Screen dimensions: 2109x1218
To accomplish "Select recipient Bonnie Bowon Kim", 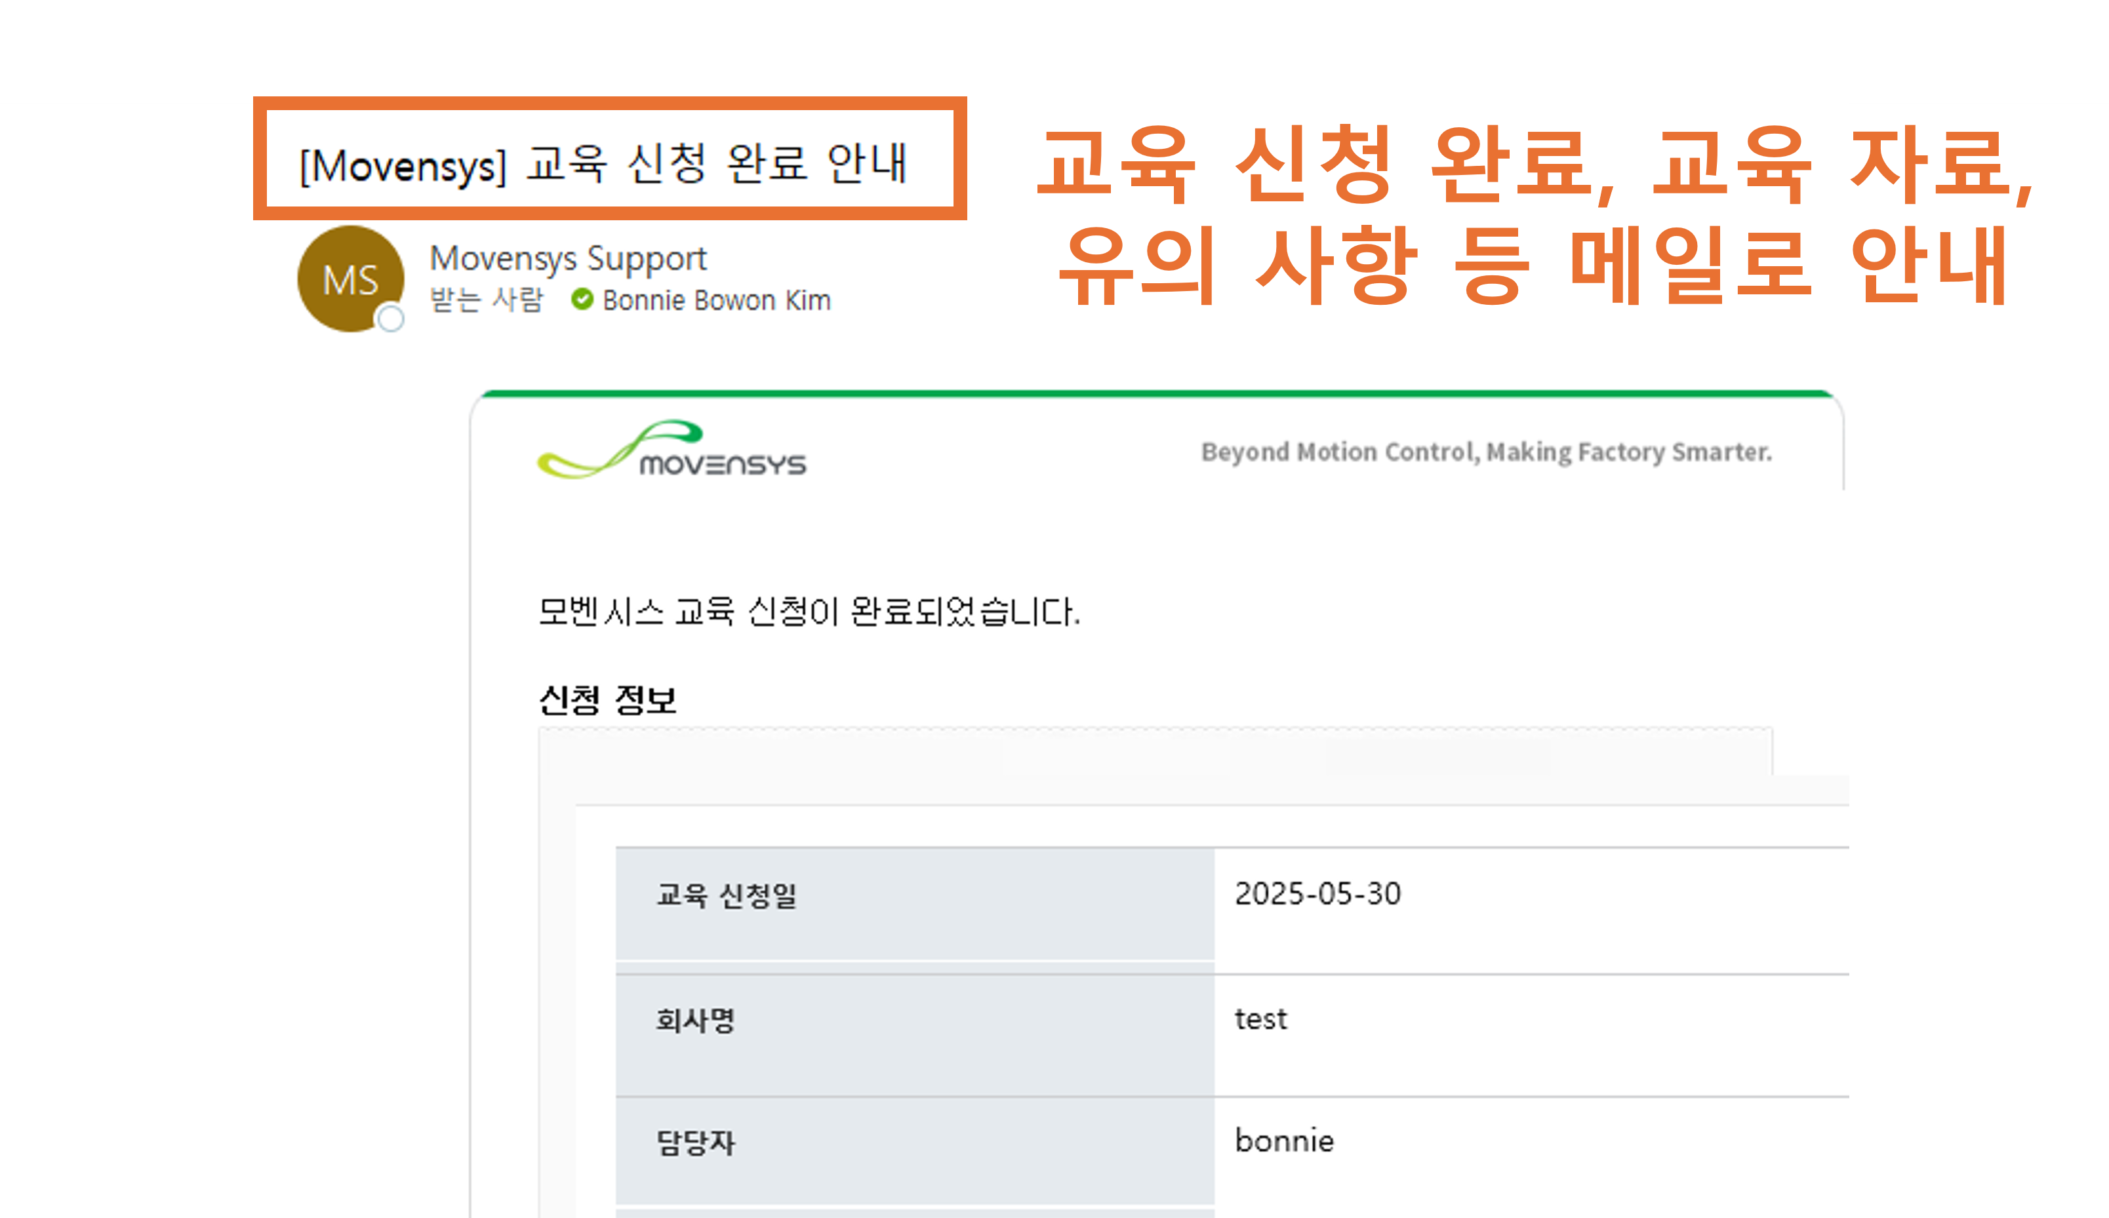I will 716,300.
